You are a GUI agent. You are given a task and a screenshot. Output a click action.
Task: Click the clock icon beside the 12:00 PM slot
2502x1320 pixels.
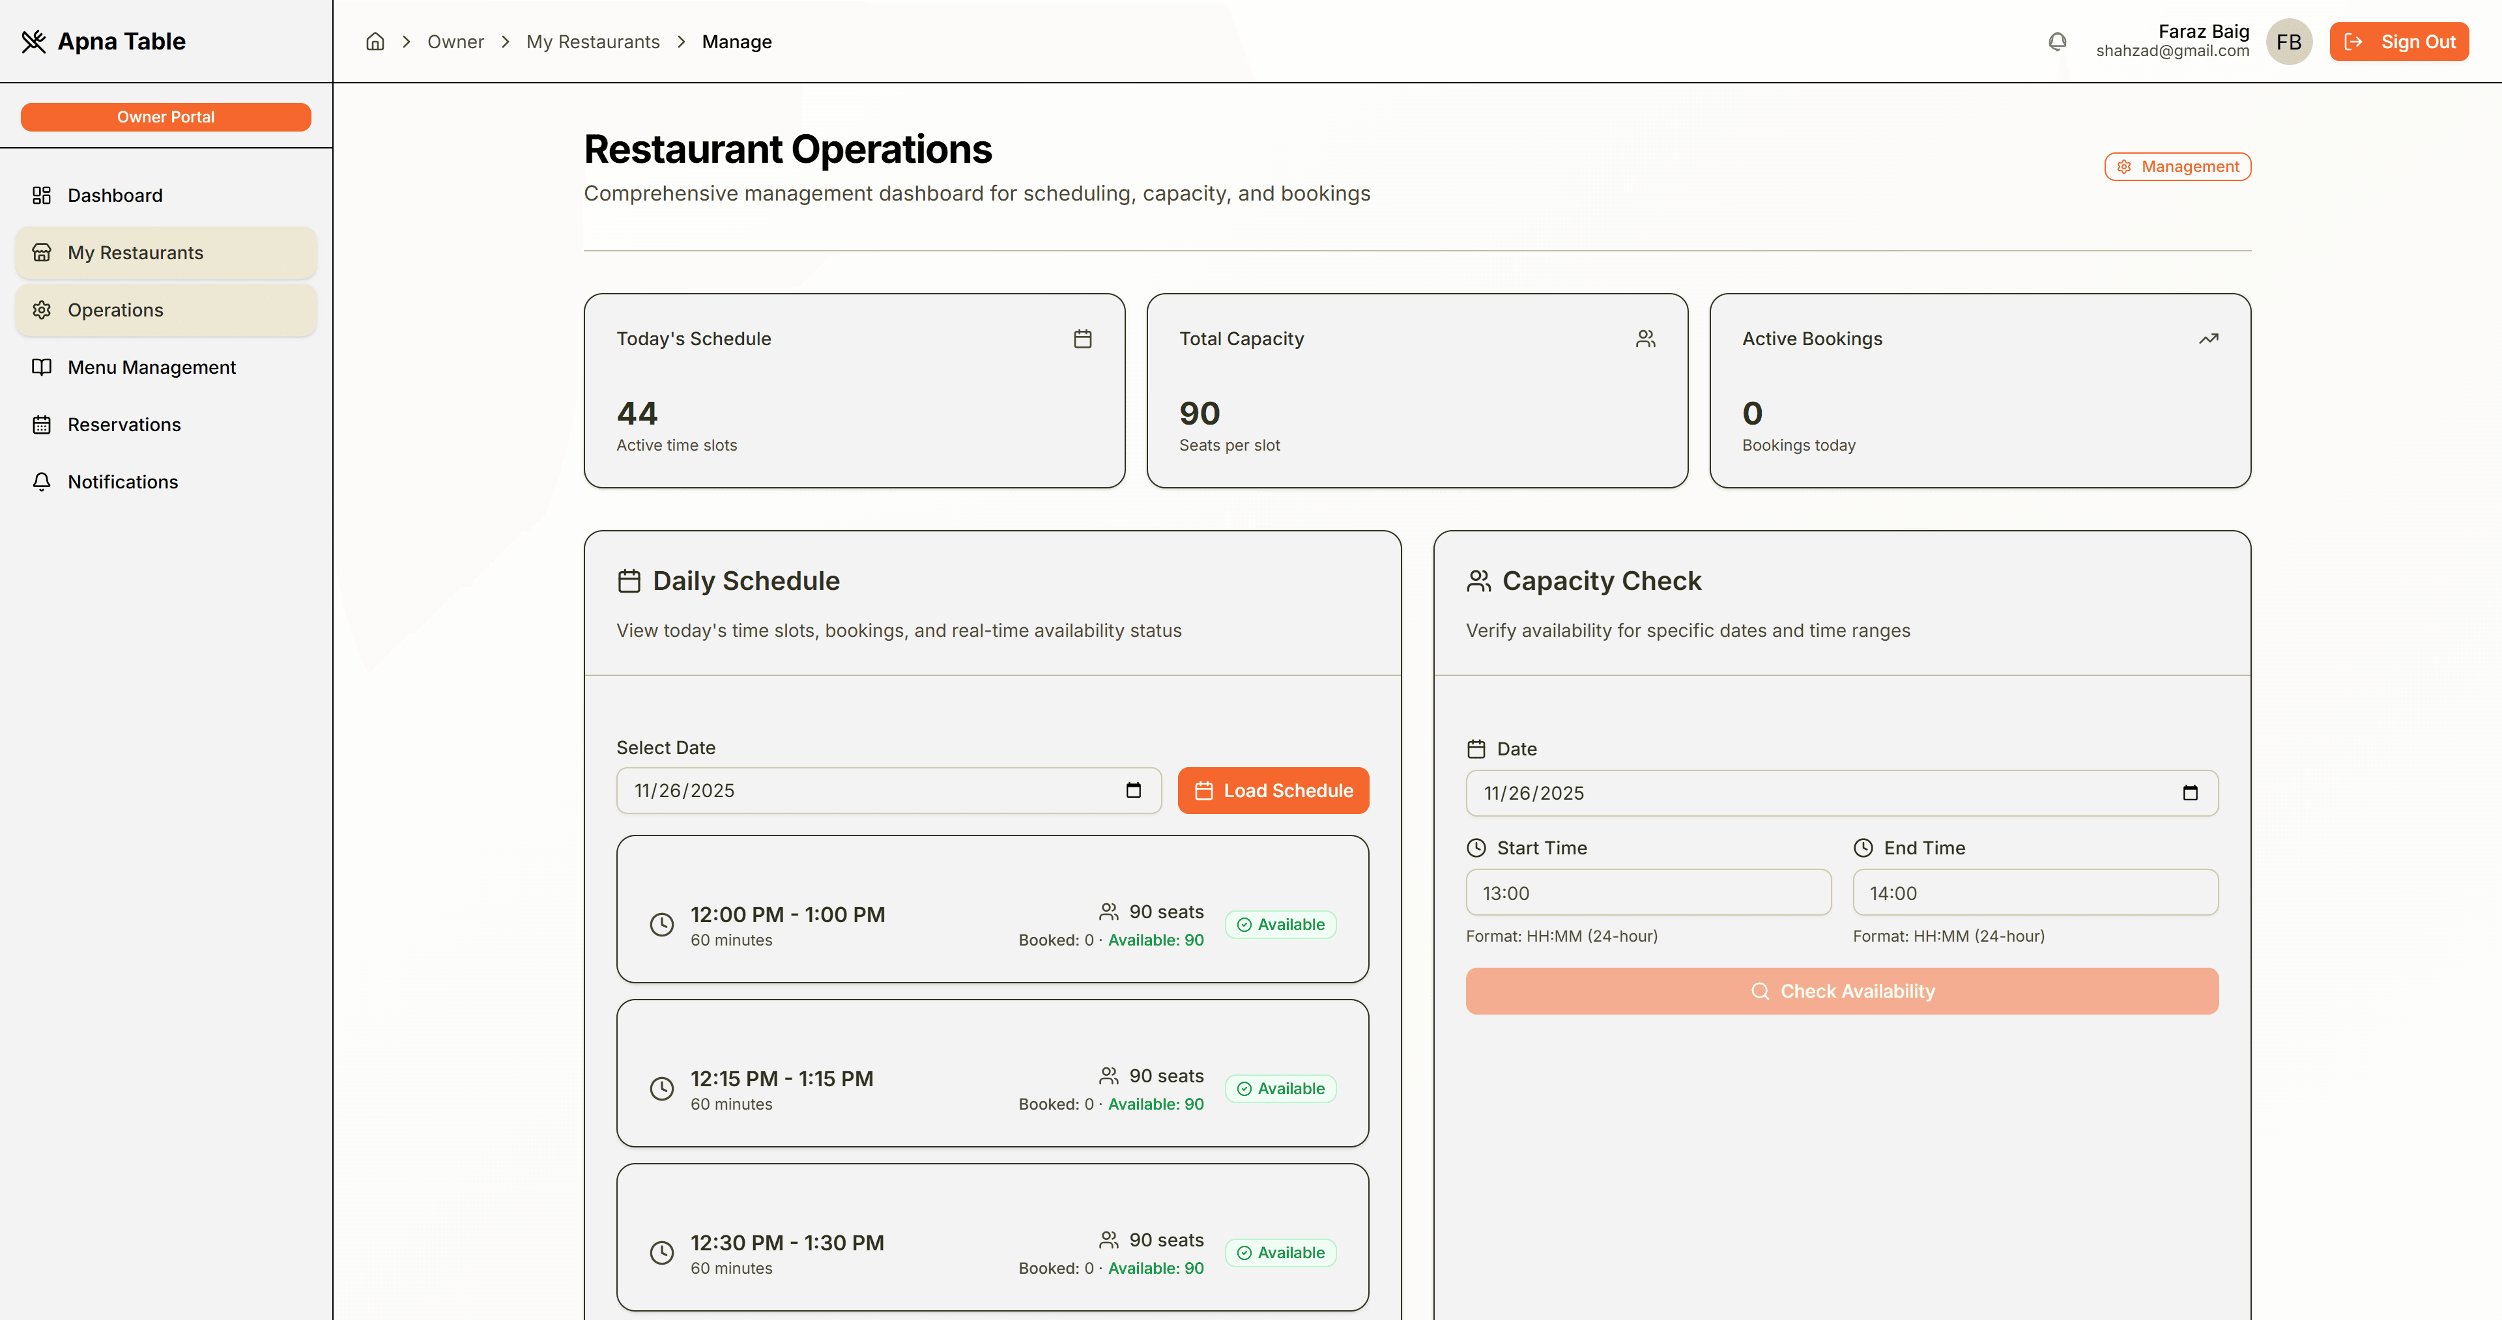point(663,924)
